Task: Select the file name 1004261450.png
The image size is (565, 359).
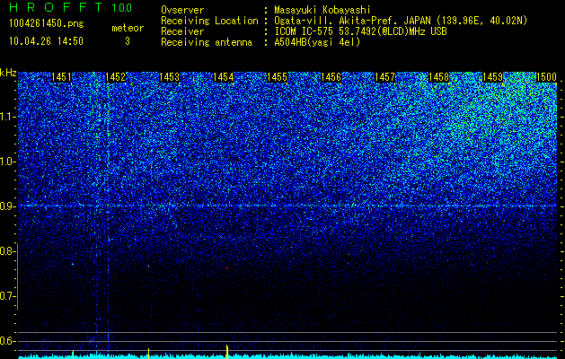Action: coord(47,24)
